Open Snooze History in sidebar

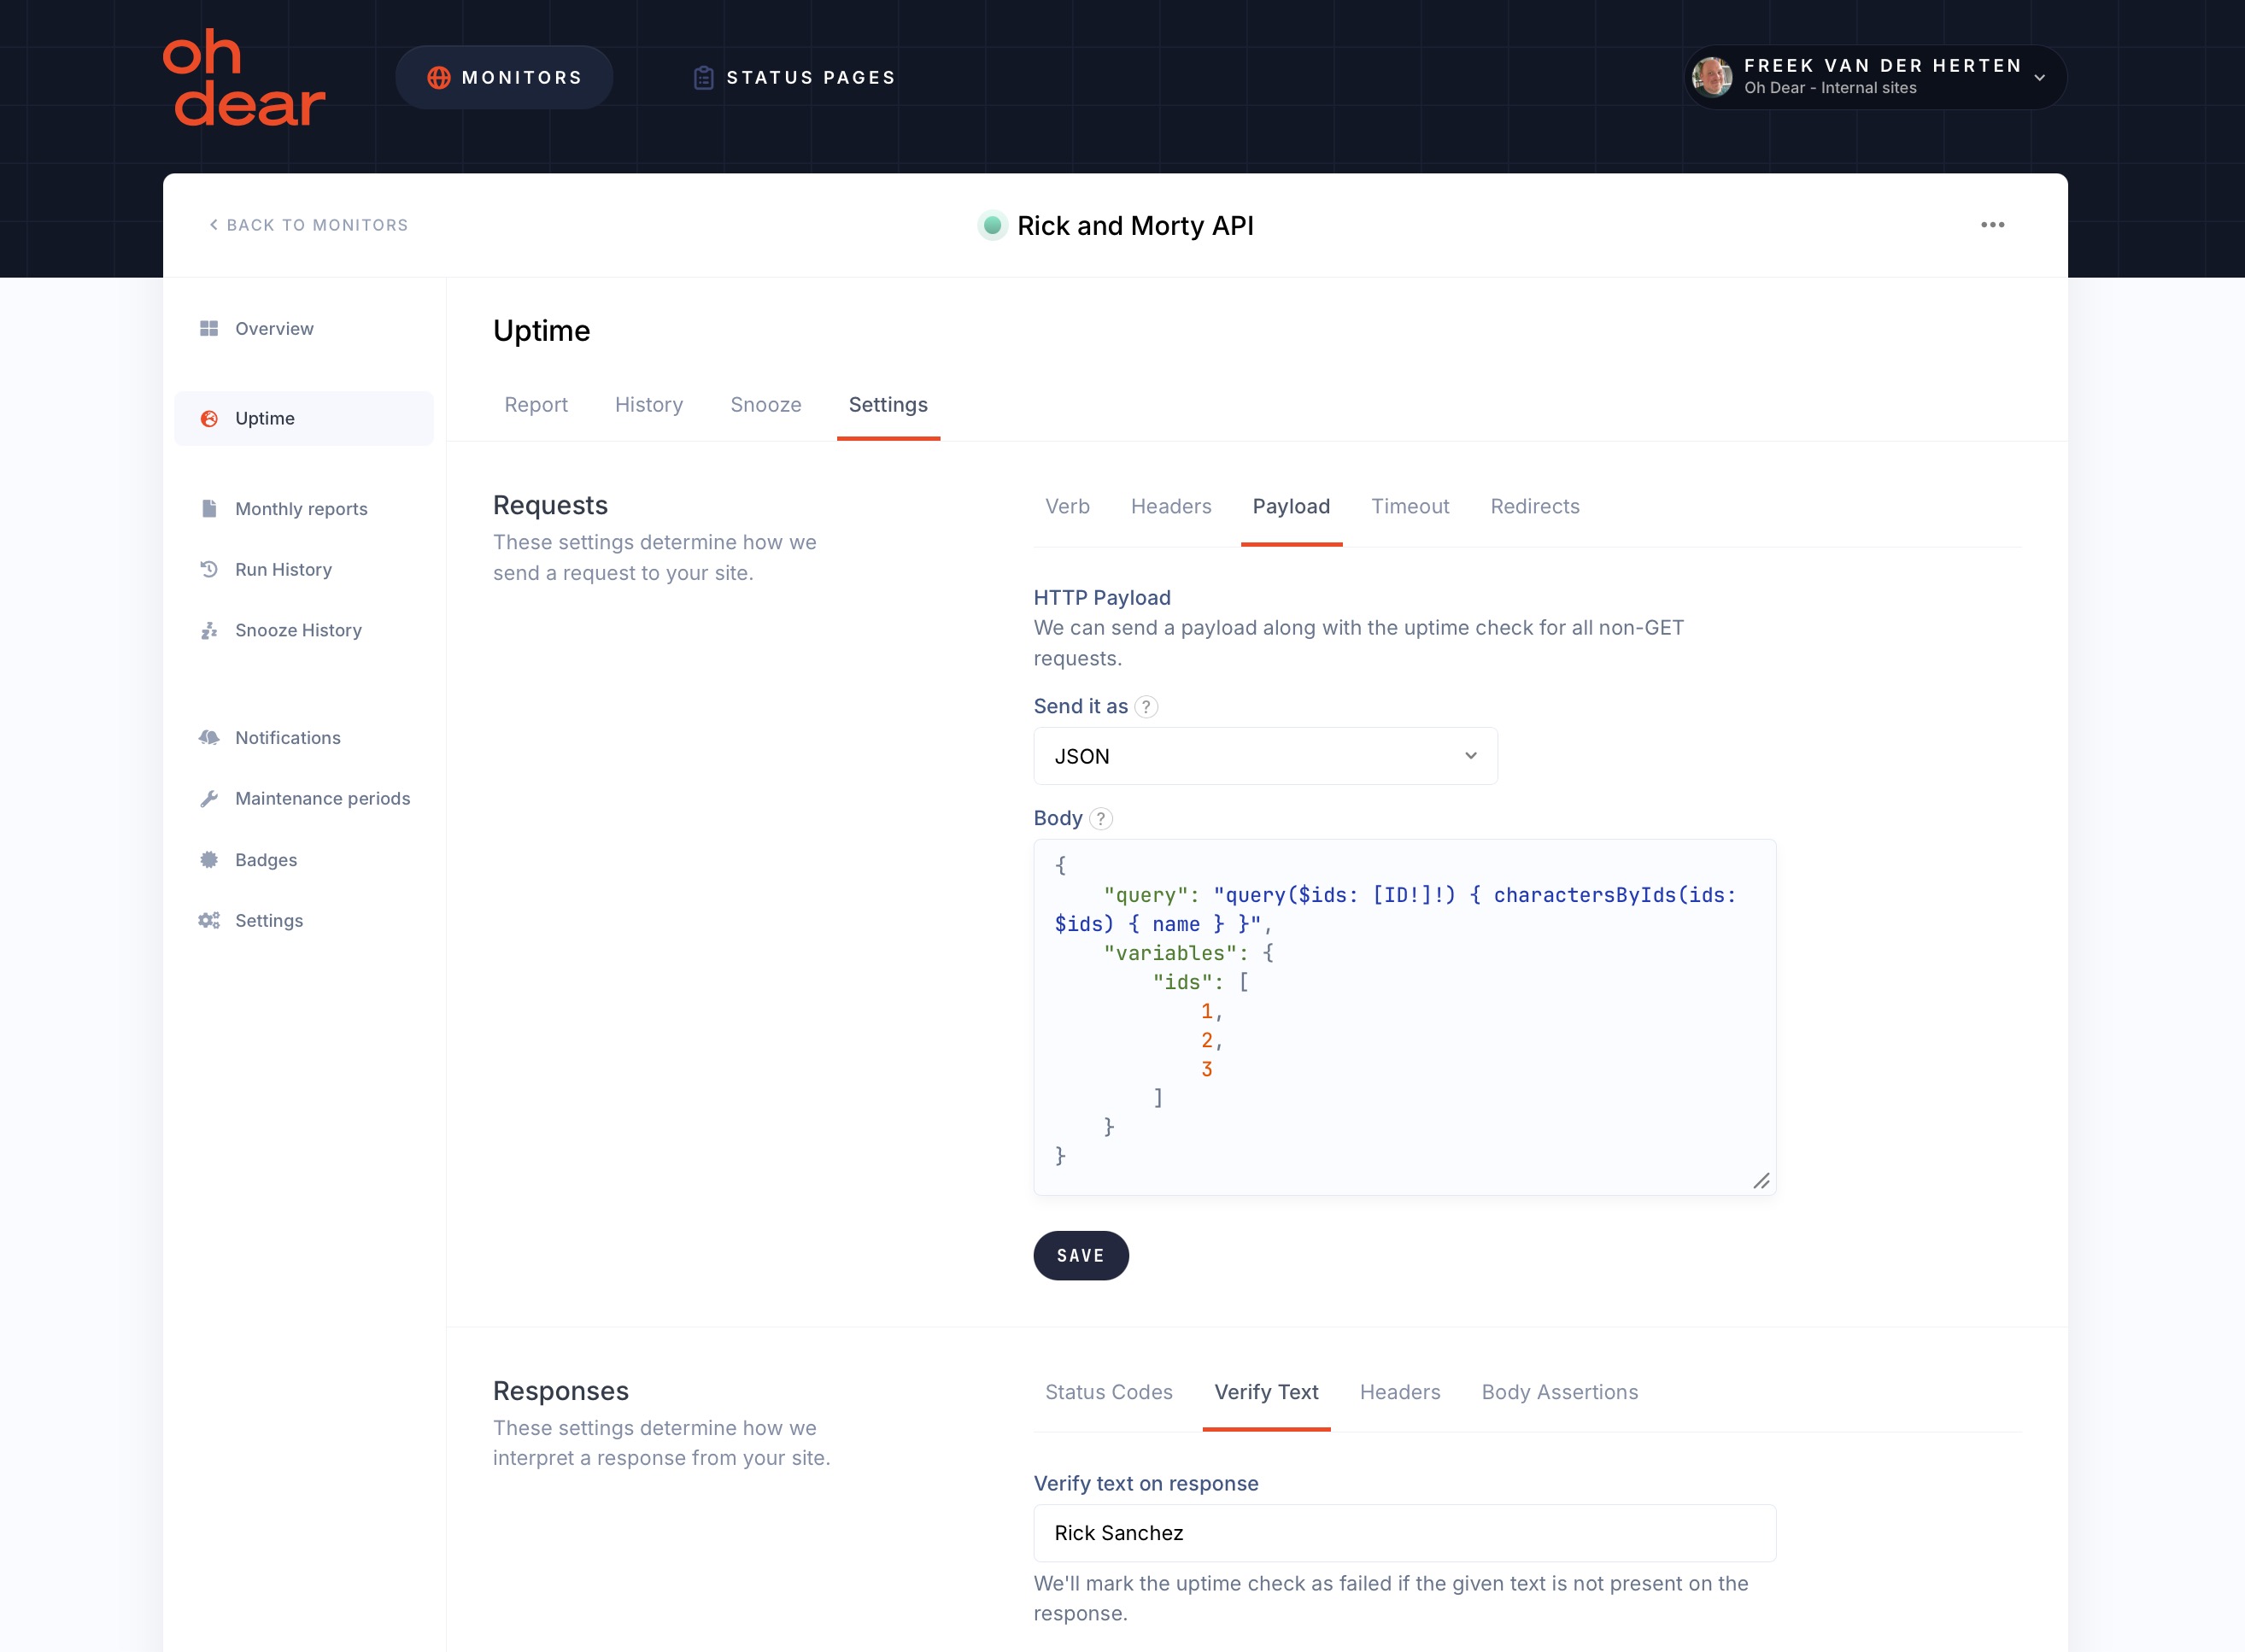pos(304,631)
